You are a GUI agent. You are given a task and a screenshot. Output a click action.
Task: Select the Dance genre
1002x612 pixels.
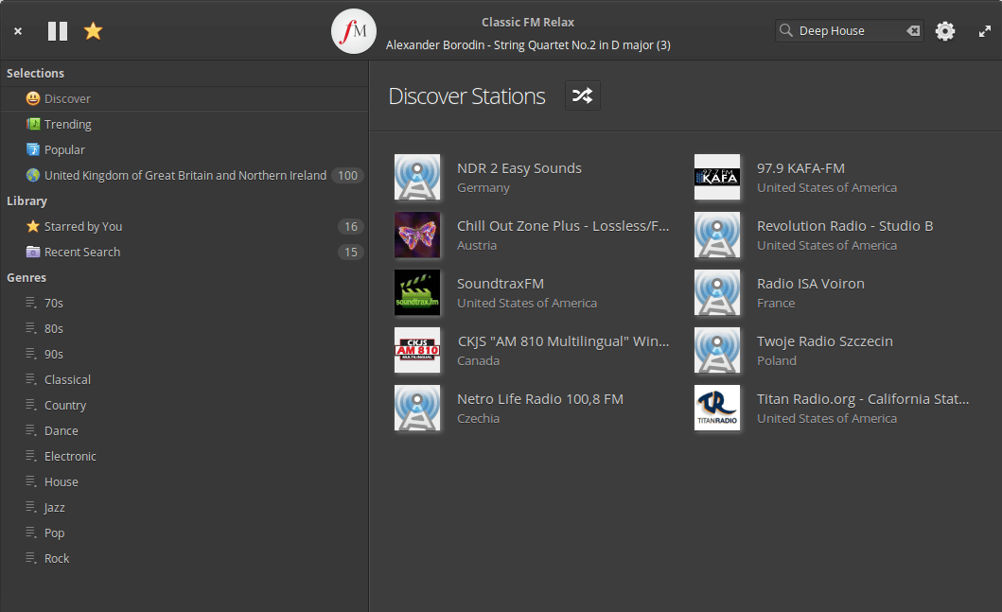click(185, 430)
